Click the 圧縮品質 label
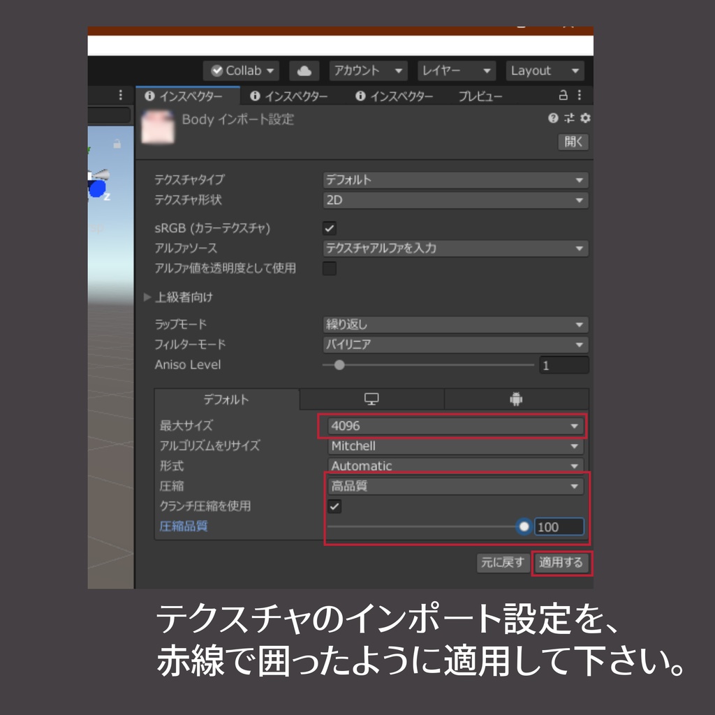The height and width of the screenshot is (715, 715). pyautogui.click(x=184, y=526)
